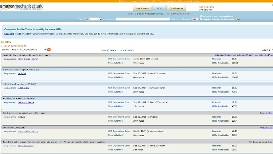Open the third HIT listing title
This screenshot has width=273, height=154.
[19, 84]
